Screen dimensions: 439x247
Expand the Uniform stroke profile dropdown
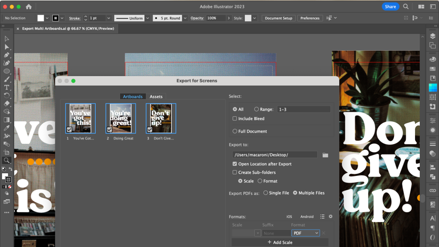148,18
